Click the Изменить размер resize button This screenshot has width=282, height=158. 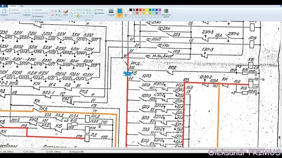tap(40, 13)
